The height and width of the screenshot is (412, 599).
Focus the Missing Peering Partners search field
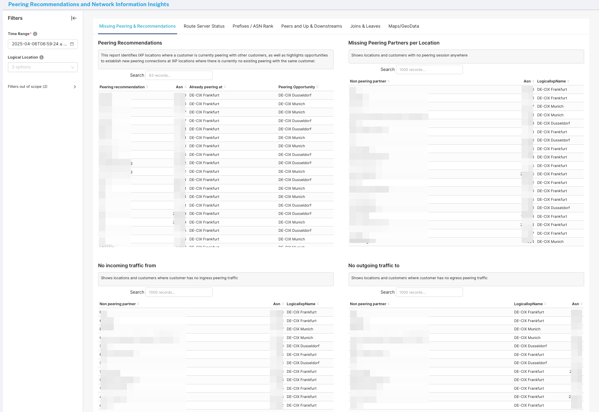[x=429, y=70]
